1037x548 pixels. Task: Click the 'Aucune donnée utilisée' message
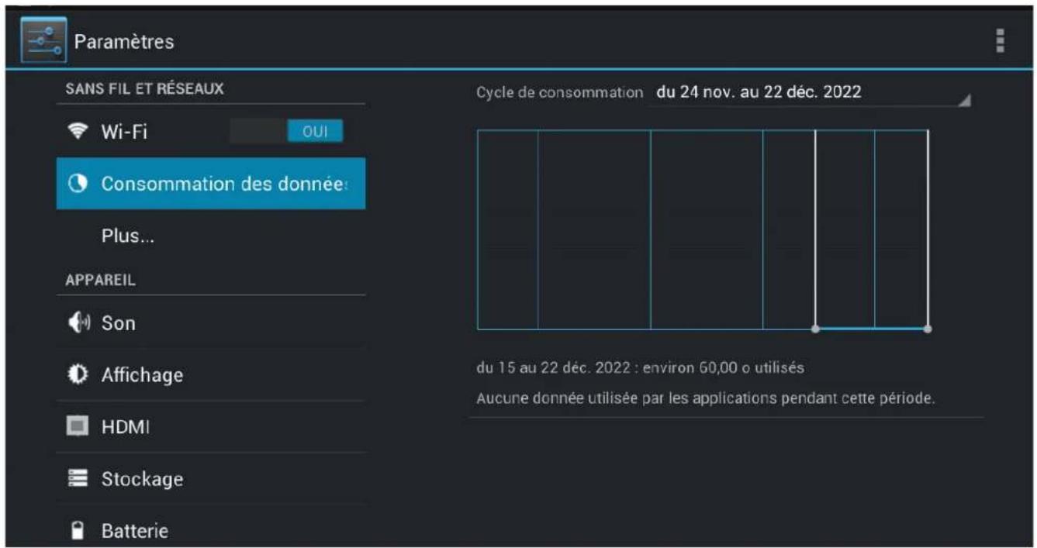coord(706,399)
